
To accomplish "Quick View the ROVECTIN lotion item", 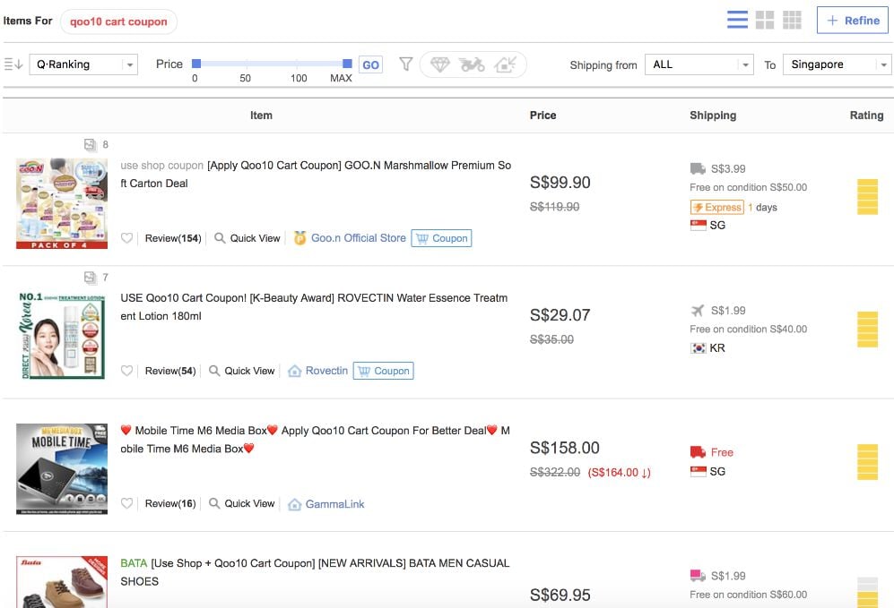I will point(242,371).
